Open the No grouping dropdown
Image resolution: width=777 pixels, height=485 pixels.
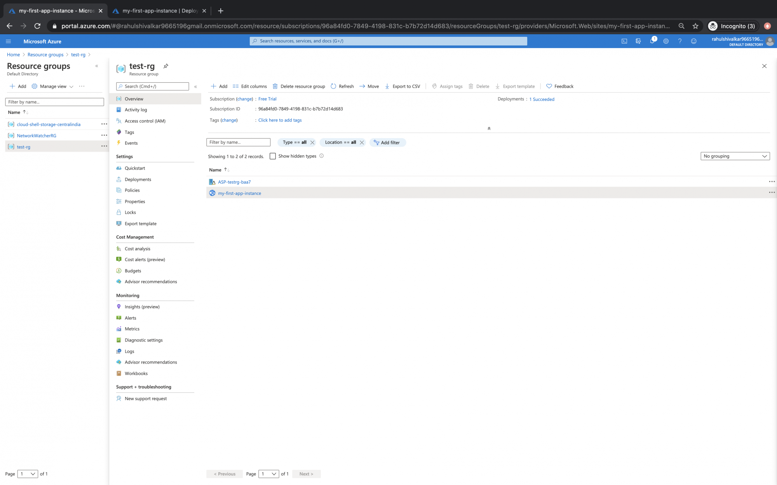[735, 156]
